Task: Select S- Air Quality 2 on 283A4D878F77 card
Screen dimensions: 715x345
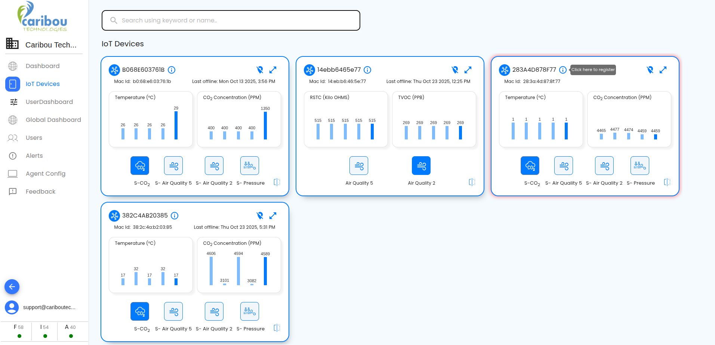Action: [x=604, y=166]
